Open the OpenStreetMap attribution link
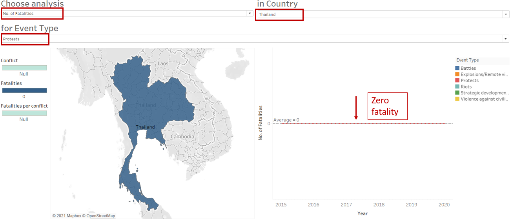 (x=100, y=216)
